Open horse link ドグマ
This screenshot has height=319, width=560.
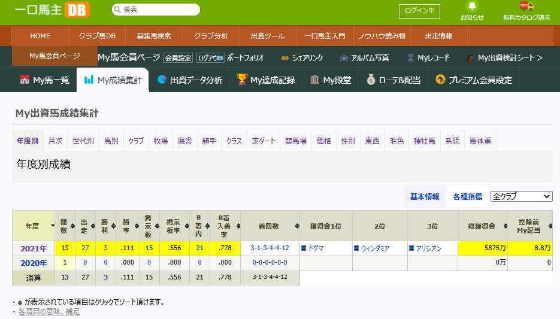pyautogui.click(x=316, y=248)
